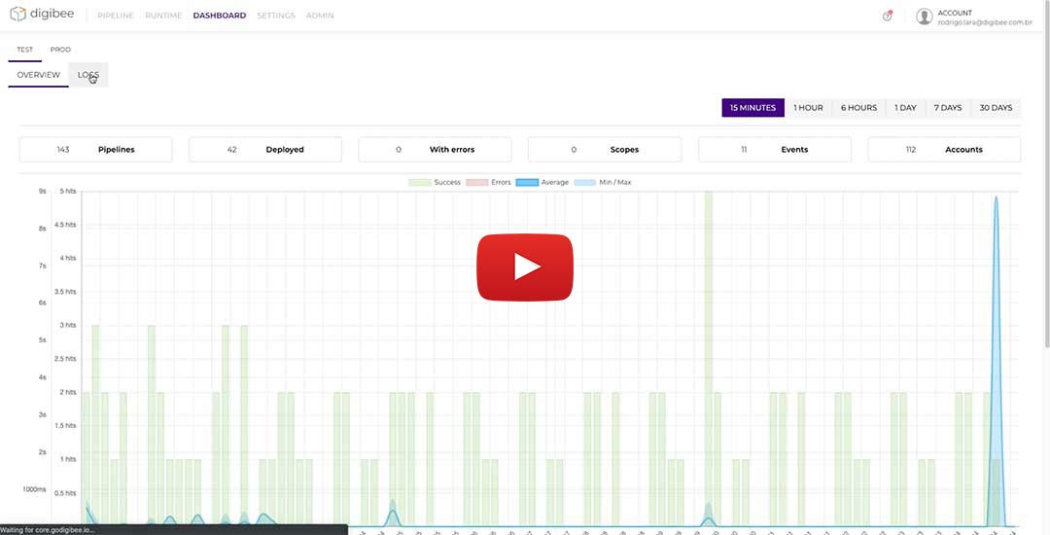Select the LOGS tab
1050x535 pixels.
point(88,75)
